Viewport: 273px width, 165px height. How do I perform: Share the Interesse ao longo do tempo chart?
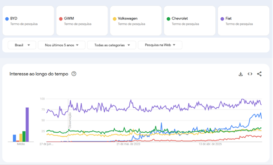259,74
